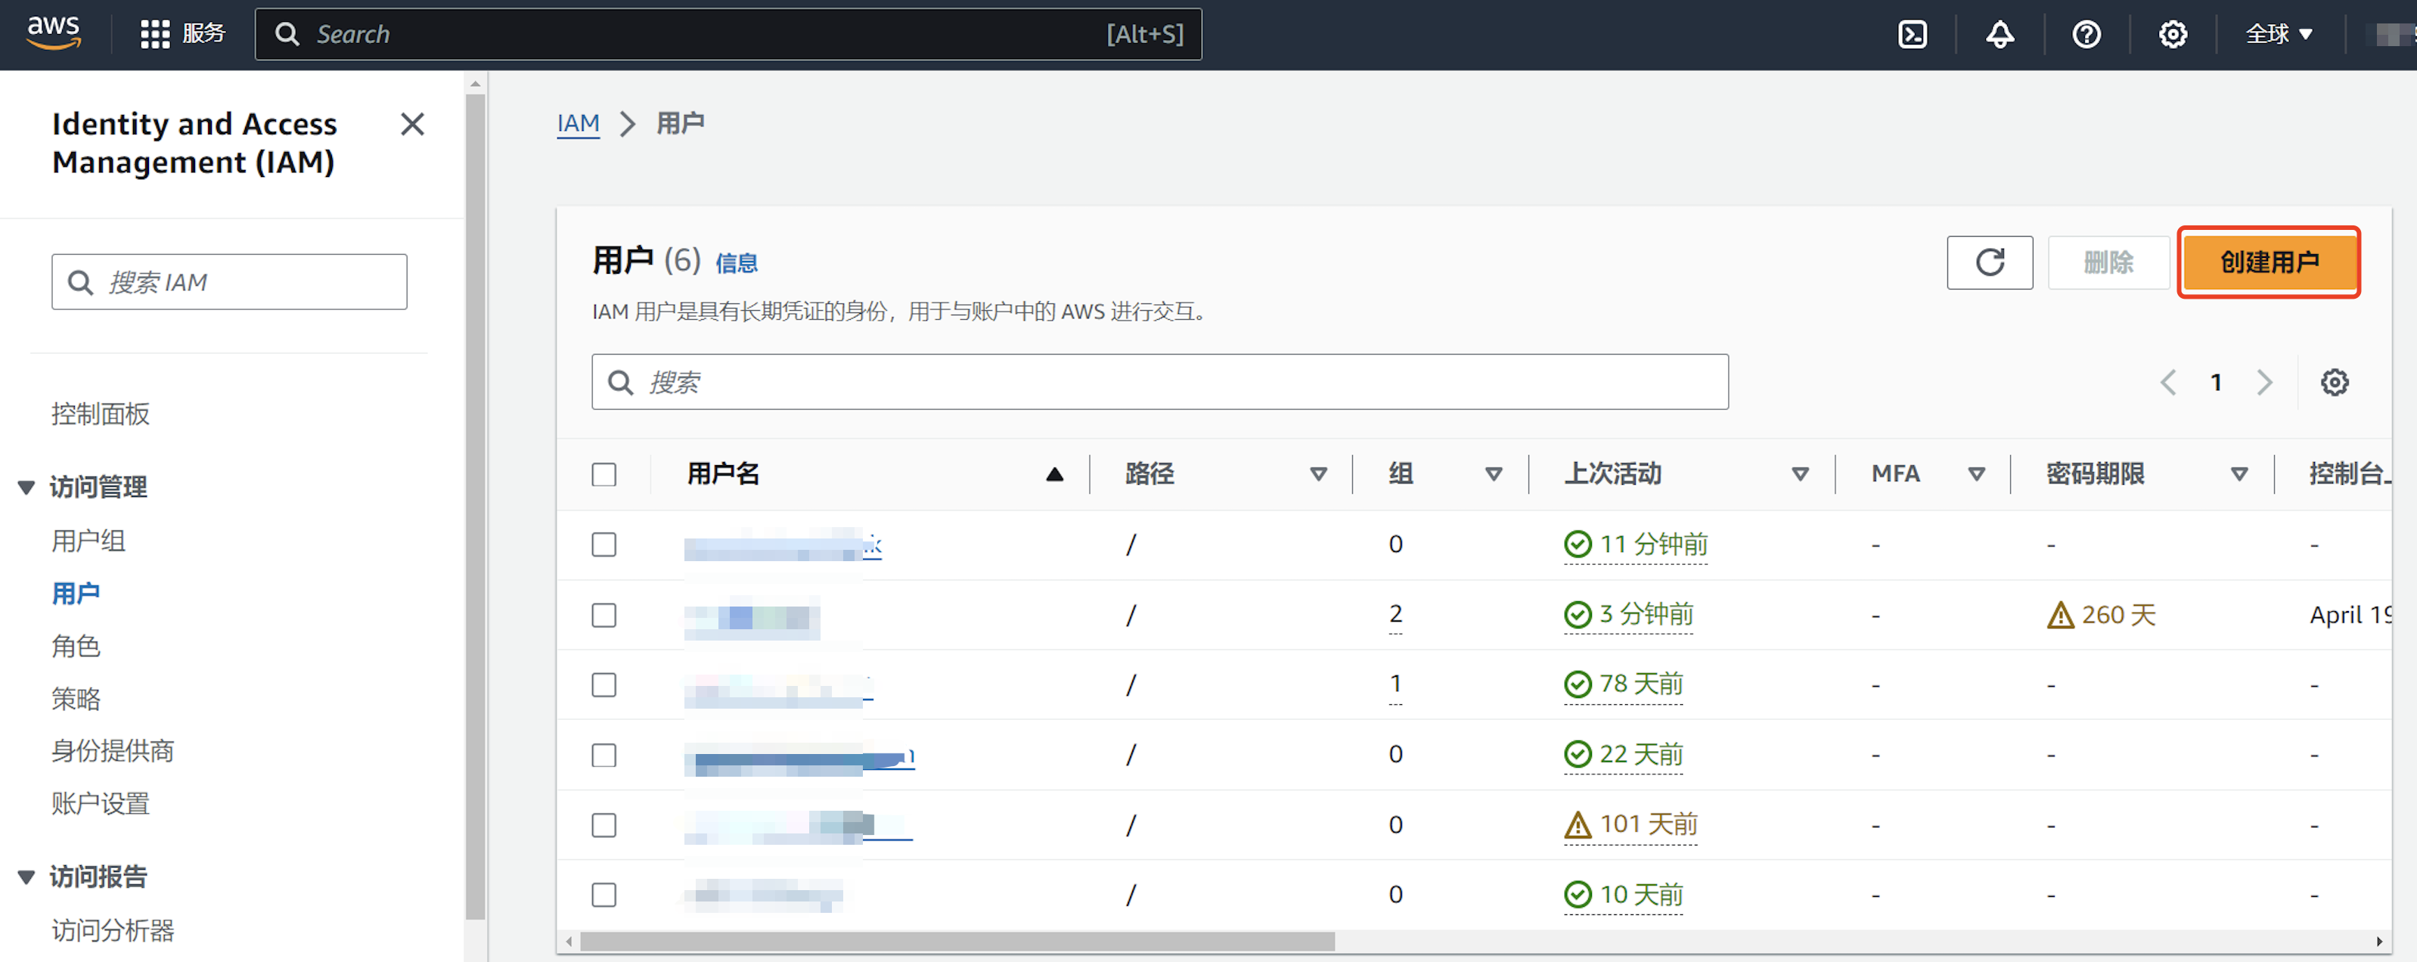Select the user active 11 分钟前
Screen dimensions: 2417x962
(604, 545)
